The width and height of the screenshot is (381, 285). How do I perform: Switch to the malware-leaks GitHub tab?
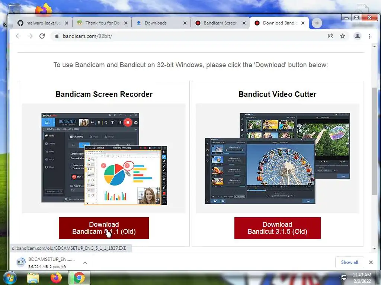(x=41, y=23)
